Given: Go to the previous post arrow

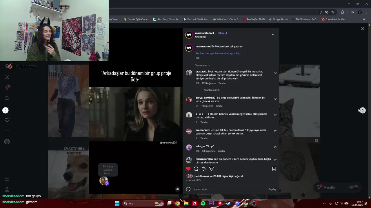Looking at the screenshot, I should point(6,110).
